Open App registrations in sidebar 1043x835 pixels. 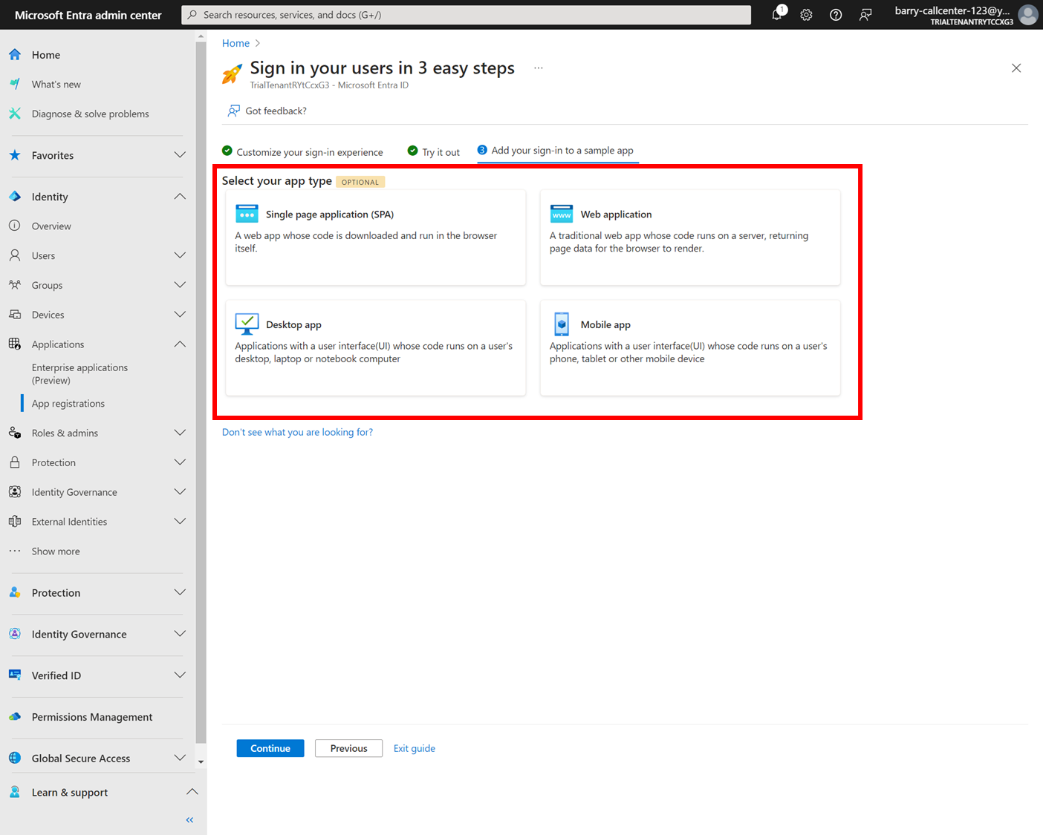[68, 403]
